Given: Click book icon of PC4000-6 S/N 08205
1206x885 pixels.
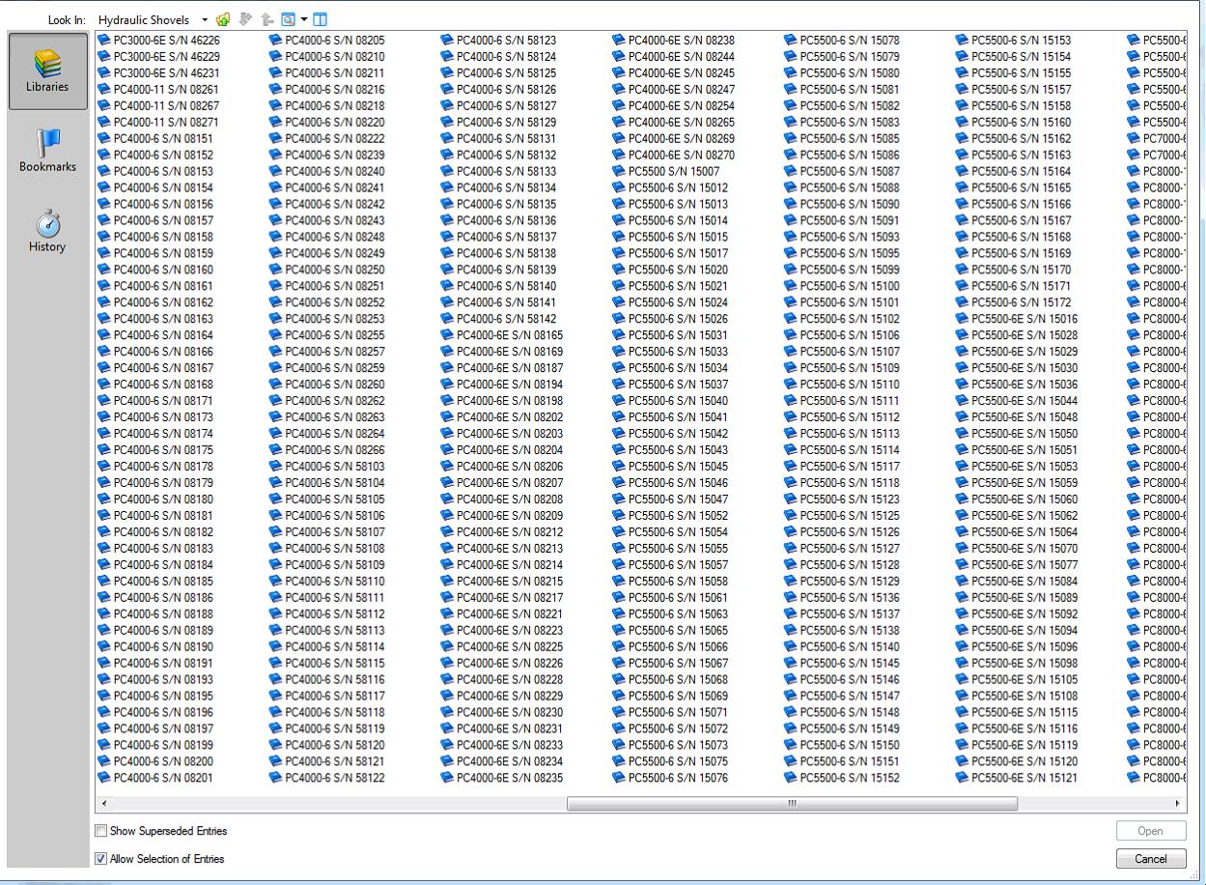Looking at the screenshot, I should 276,41.
